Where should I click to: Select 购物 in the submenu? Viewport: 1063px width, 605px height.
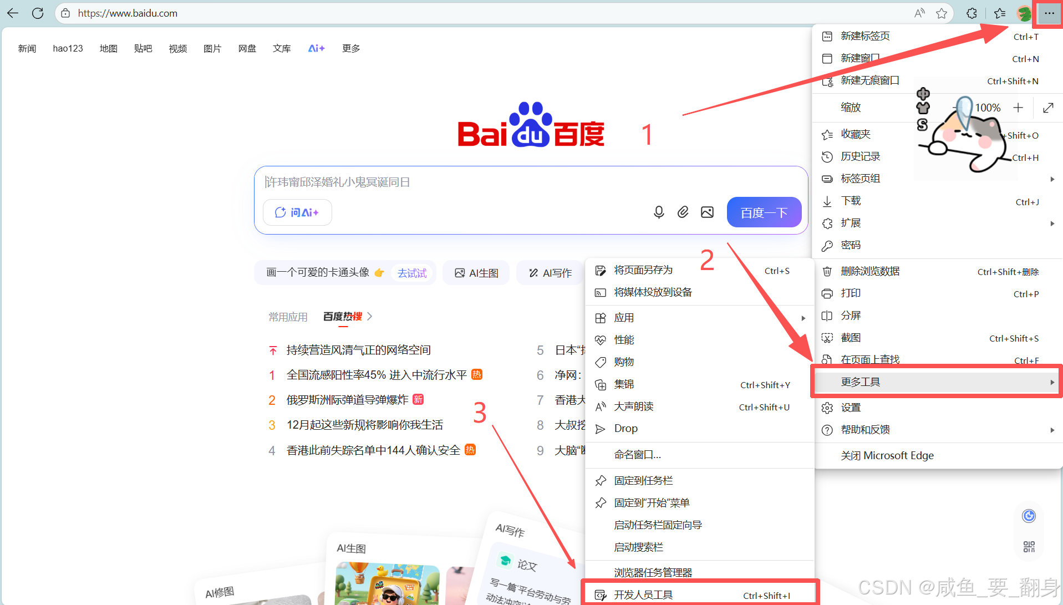point(700,363)
